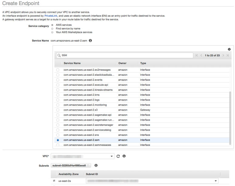Select the ssmmessages service radio button
235x186 pixels.
tap(58, 145)
